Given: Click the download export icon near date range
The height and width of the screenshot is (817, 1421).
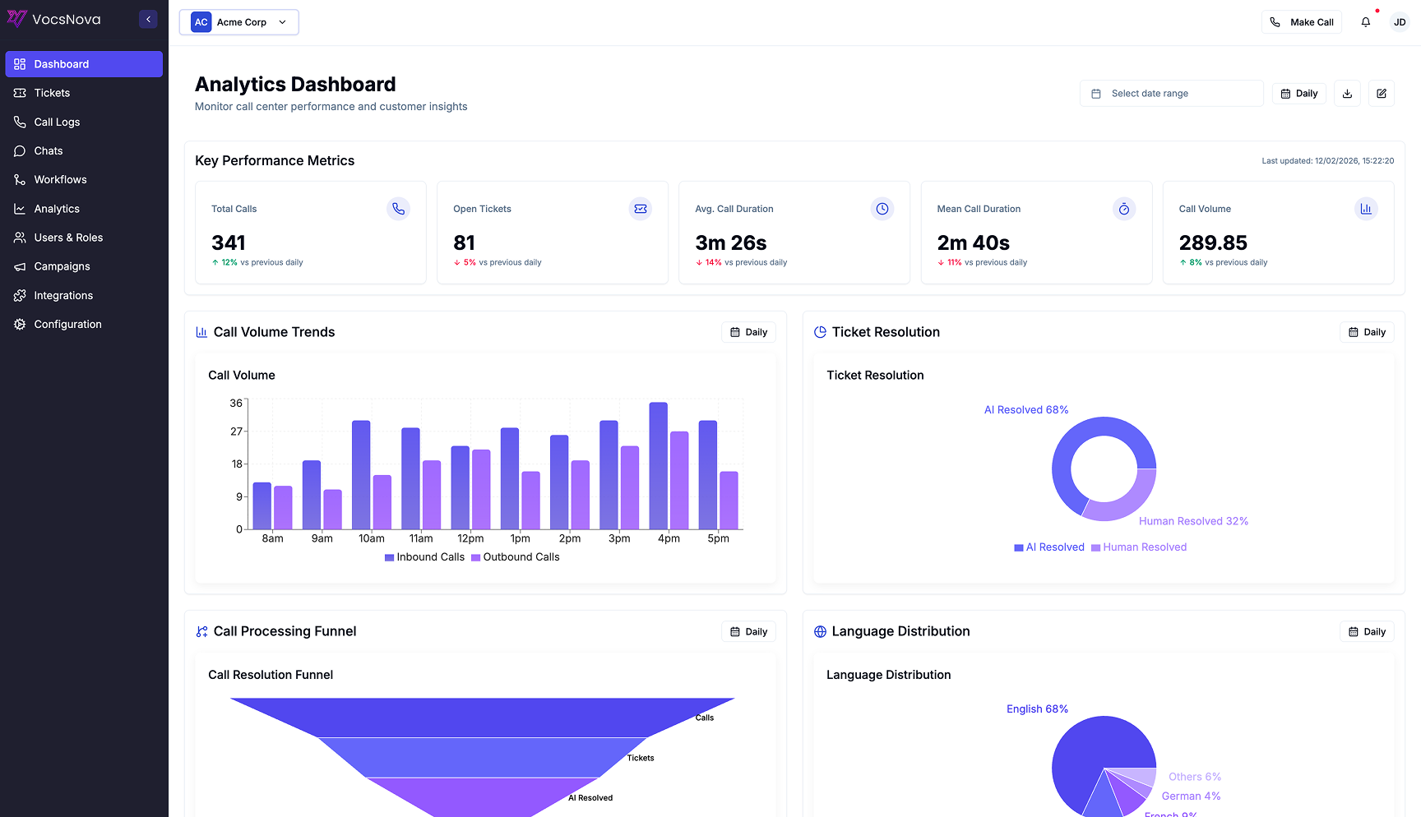Looking at the screenshot, I should 1346,93.
